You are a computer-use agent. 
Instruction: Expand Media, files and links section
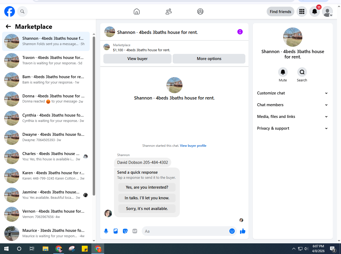(293, 117)
